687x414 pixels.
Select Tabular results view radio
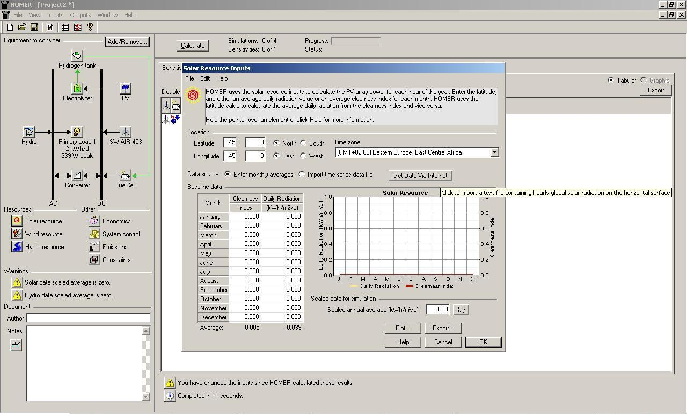click(610, 80)
